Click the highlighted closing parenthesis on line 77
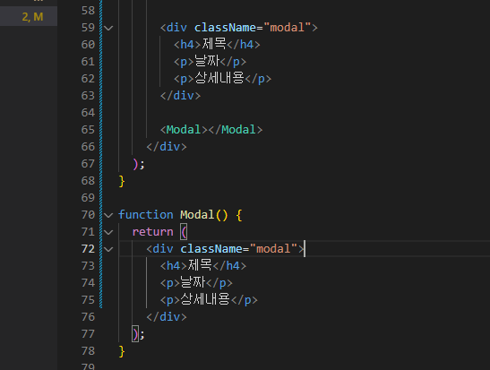The image size is (490, 370). pos(135,334)
